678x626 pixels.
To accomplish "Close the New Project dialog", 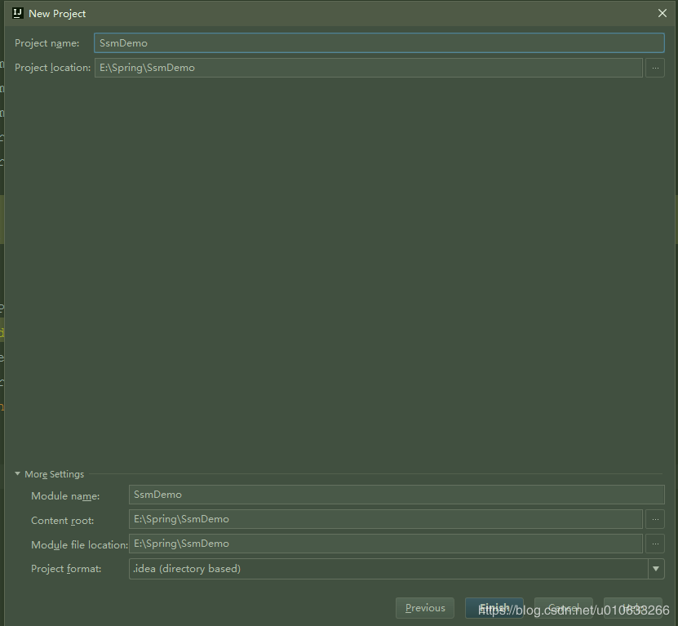I will pos(662,13).
